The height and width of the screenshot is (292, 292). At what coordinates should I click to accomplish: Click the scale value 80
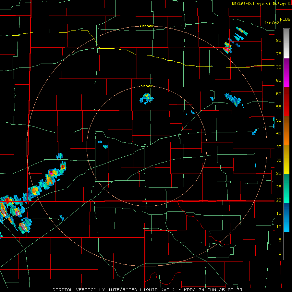click(x=279, y=41)
